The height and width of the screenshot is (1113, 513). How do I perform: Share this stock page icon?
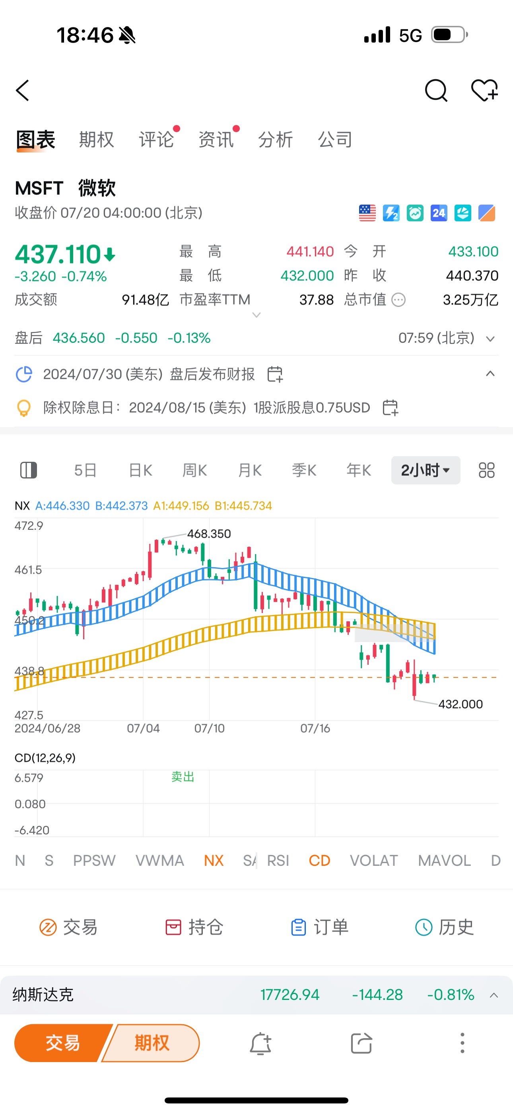pyautogui.click(x=361, y=1043)
